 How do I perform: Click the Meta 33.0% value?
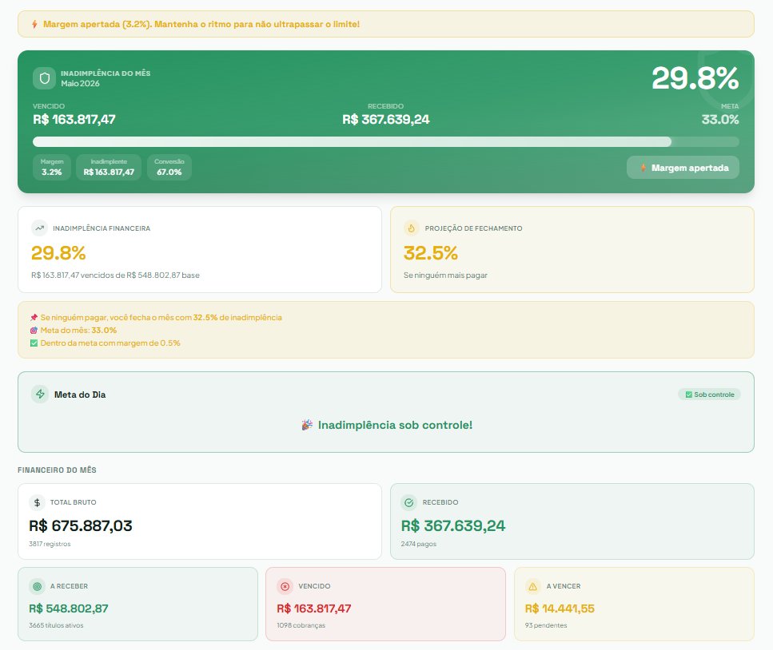[720, 120]
